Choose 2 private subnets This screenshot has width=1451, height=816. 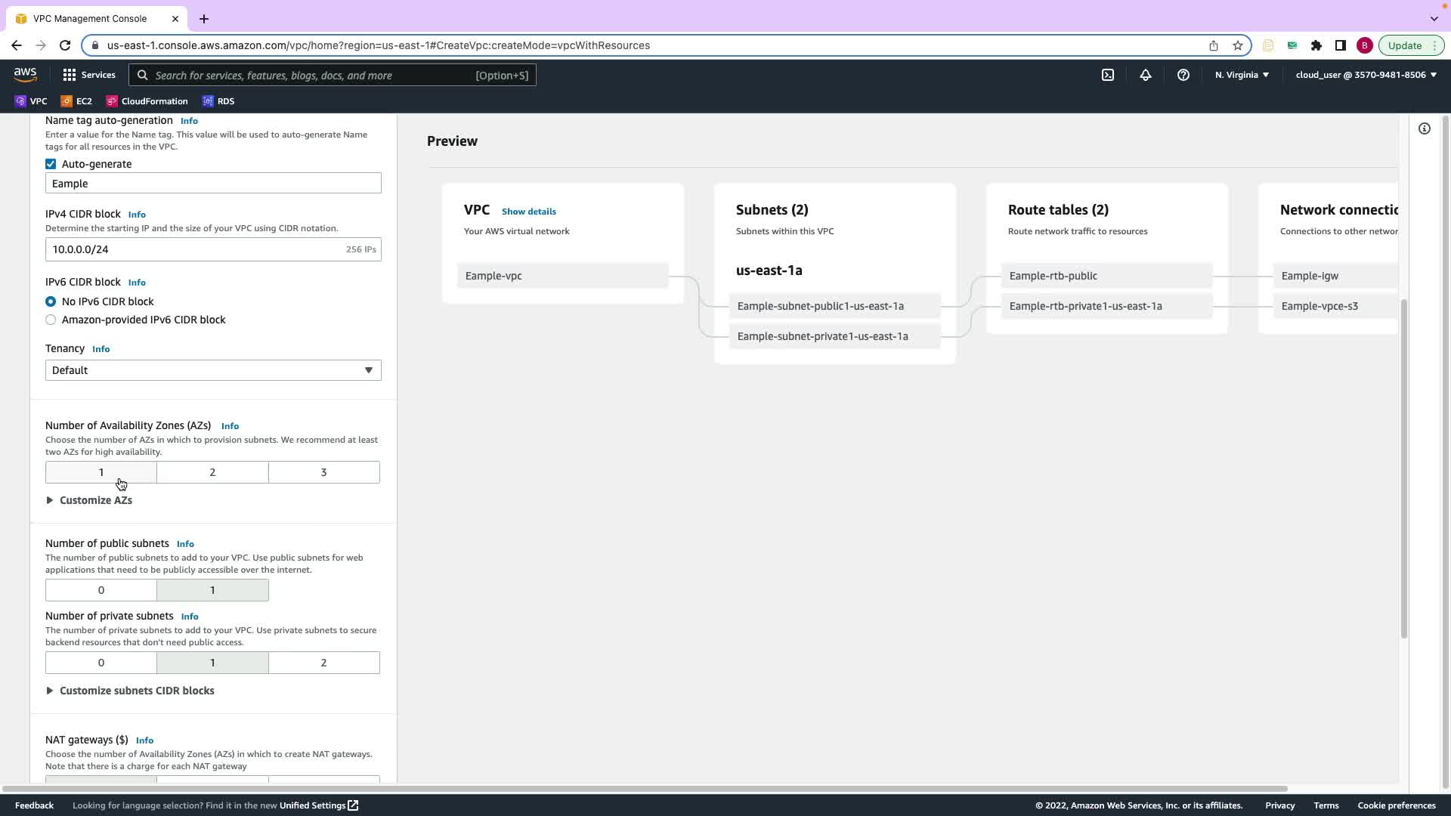[x=323, y=663]
